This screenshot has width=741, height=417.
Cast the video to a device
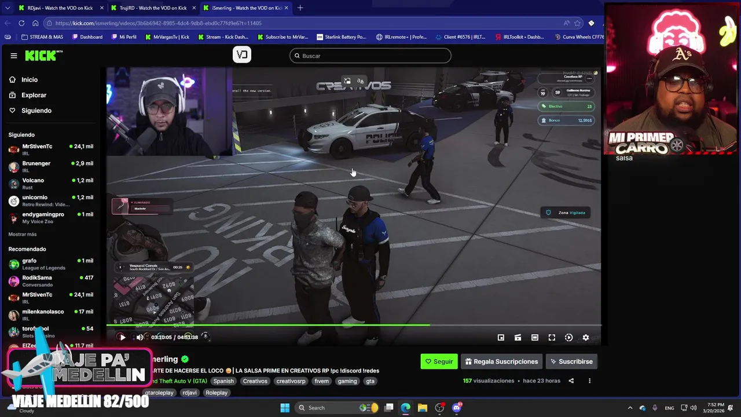pos(518,338)
